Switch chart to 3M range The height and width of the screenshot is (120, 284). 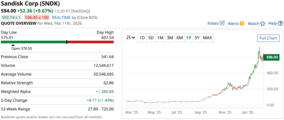(x=170, y=37)
